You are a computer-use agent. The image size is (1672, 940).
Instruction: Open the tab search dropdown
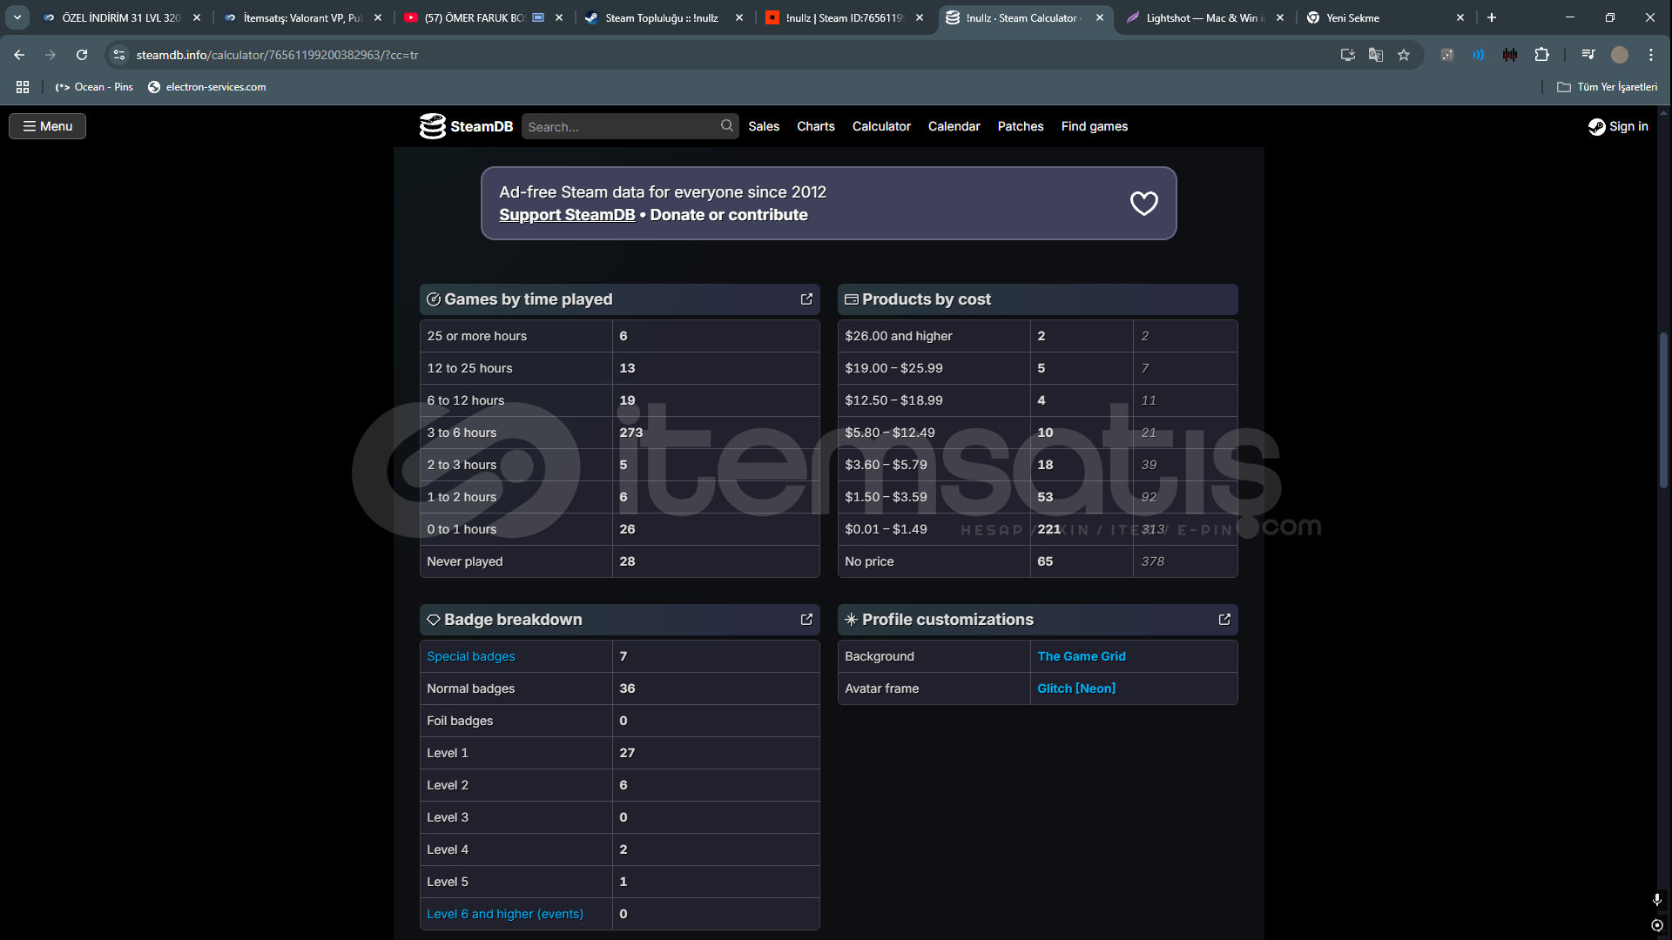tap(17, 17)
